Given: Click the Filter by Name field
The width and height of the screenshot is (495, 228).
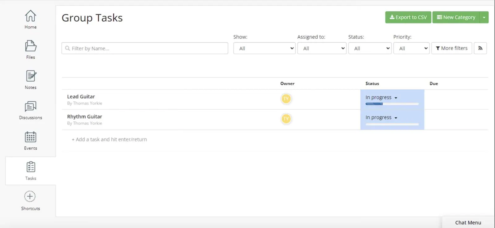Looking at the screenshot, I should tap(145, 48).
